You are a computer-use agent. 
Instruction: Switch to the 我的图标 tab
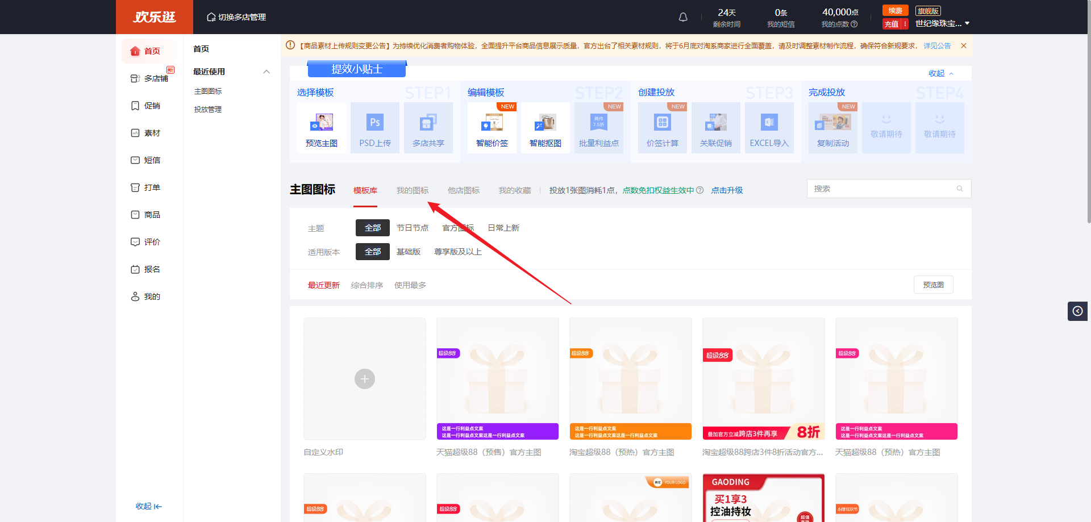[x=413, y=190]
